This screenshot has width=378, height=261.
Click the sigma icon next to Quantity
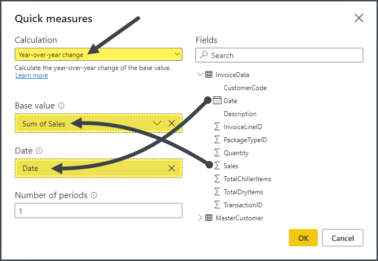[217, 153]
